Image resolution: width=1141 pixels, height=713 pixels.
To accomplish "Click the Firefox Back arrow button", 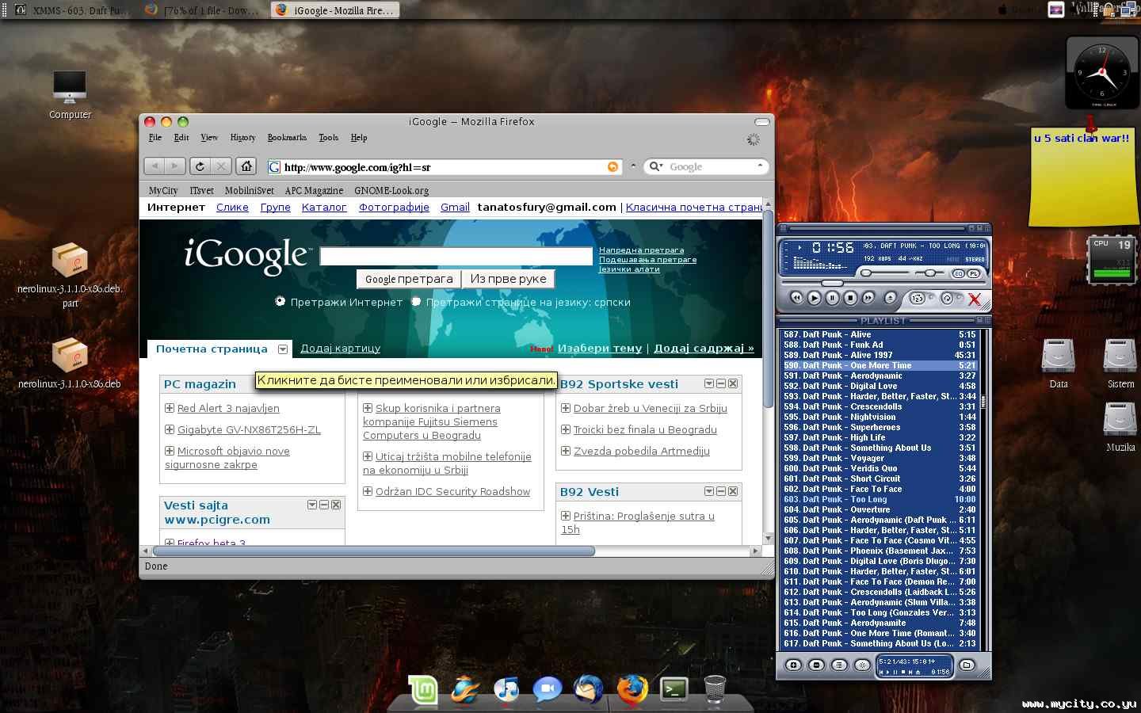I will (x=155, y=166).
